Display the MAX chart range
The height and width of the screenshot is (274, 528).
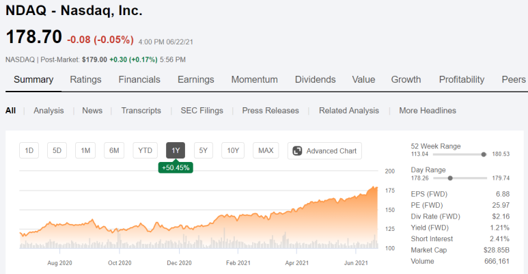point(265,151)
